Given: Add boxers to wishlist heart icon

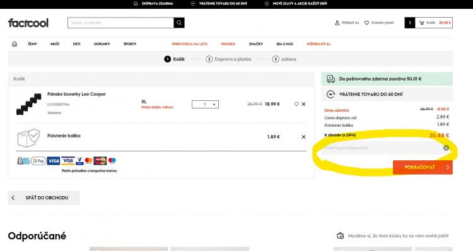Looking at the screenshot, I should (296, 104).
